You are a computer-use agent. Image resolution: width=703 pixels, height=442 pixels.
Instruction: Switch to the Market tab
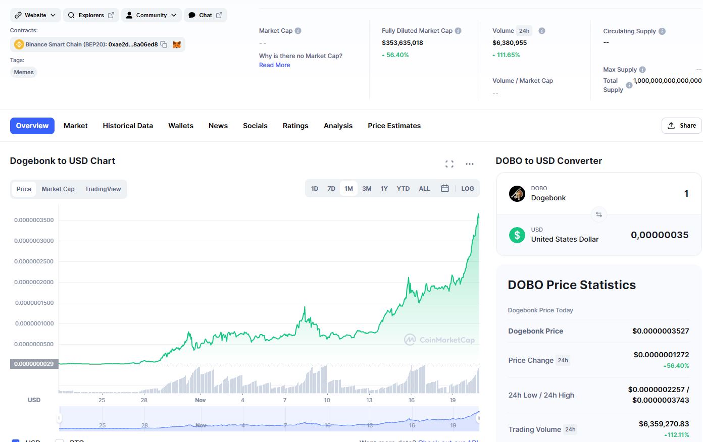[76, 126]
